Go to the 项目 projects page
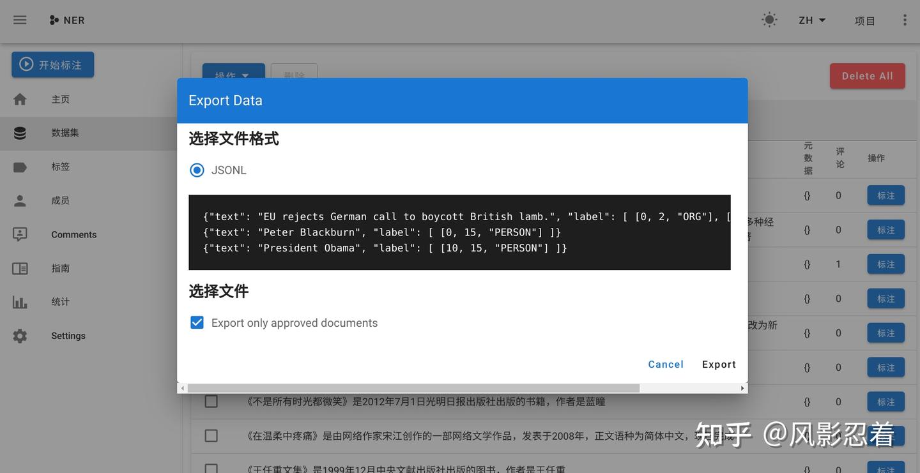Screen dimensions: 920x473 click(x=865, y=20)
